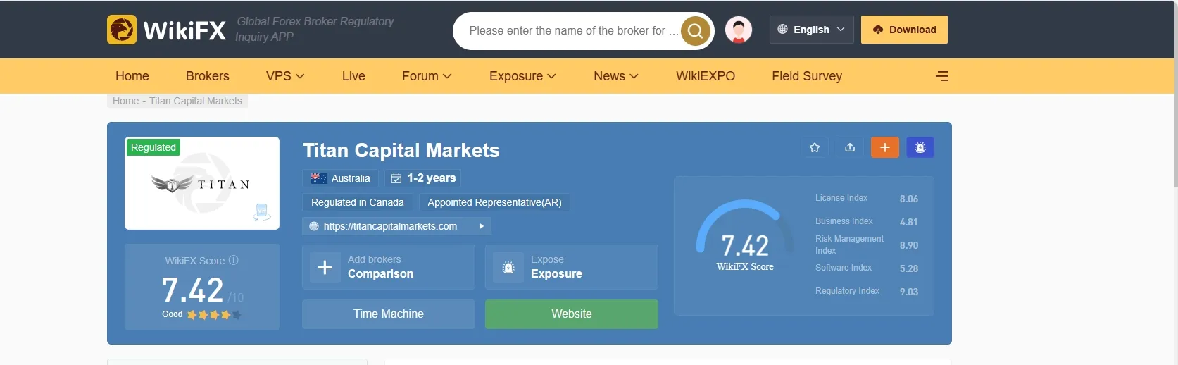The image size is (1178, 365).
Task: Expand the Forum menu
Action: 427,76
